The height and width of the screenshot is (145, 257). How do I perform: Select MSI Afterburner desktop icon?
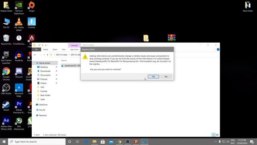point(19,124)
